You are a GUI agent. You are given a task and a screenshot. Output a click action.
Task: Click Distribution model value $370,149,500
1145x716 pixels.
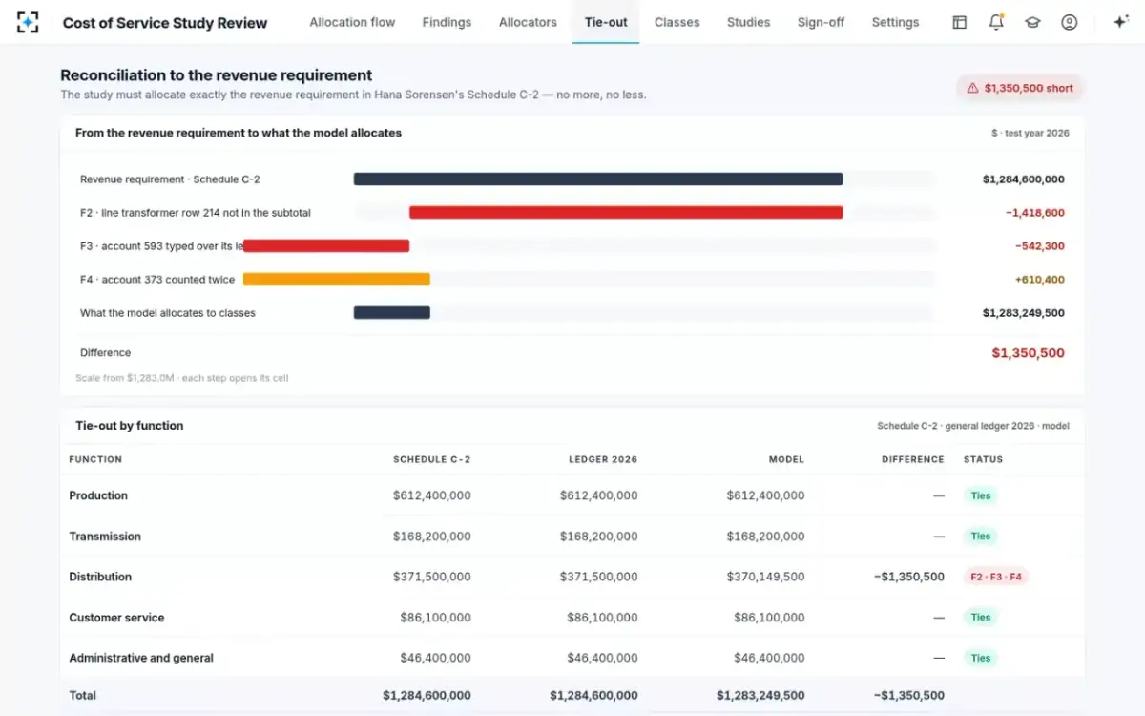coord(765,577)
